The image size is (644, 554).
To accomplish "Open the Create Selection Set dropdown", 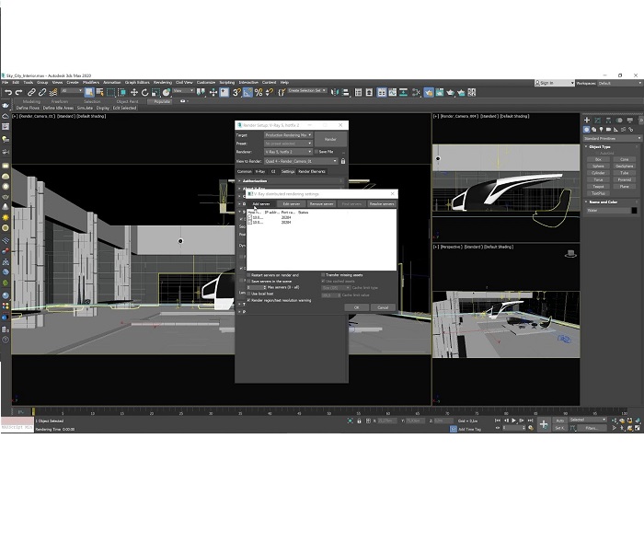I will pos(307,90).
